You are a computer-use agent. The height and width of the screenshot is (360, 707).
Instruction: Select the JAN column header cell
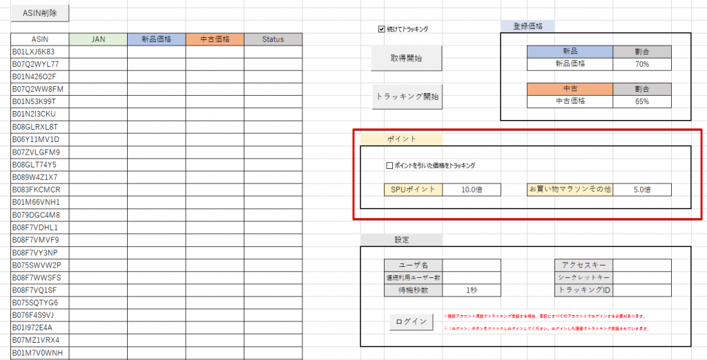tap(98, 39)
